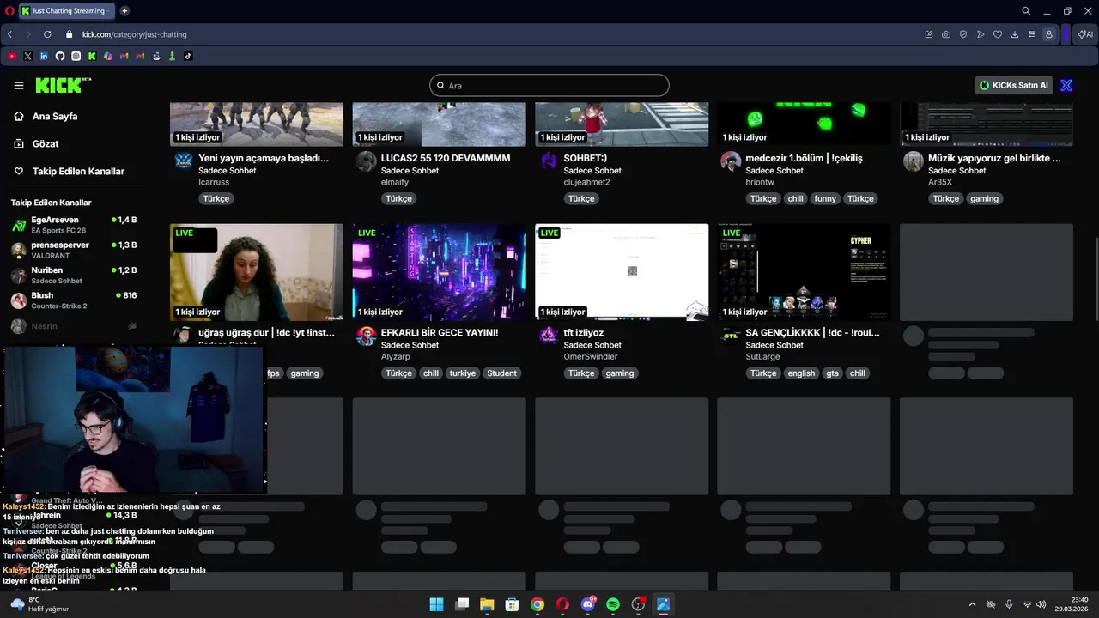Open Nuriben followed channel
This screenshot has height=618, width=1099.
73,275
